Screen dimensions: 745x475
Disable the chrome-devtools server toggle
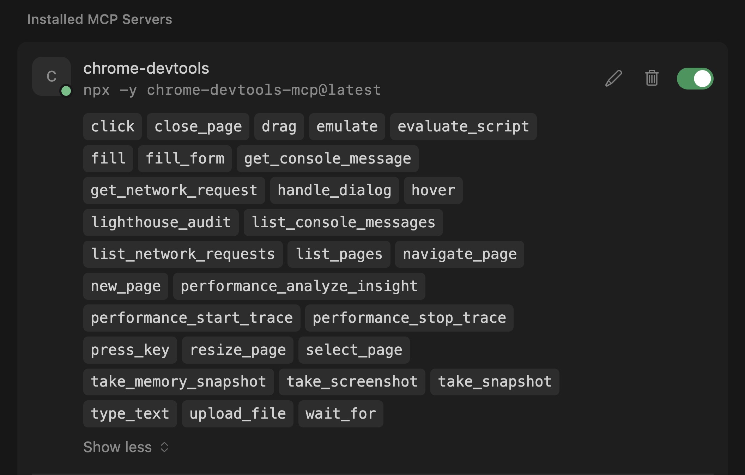[695, 78]
